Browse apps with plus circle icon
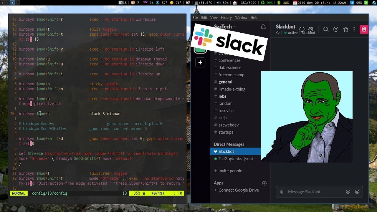The width and height of the screenshot is (377, 212). point(264,183)
